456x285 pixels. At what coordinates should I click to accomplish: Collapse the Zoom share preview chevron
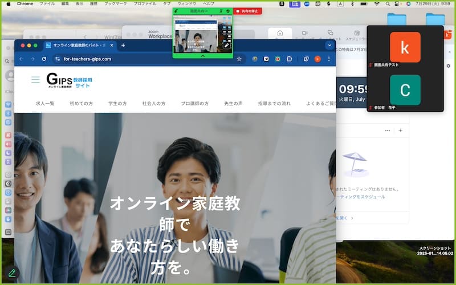(x=202, y=56)
